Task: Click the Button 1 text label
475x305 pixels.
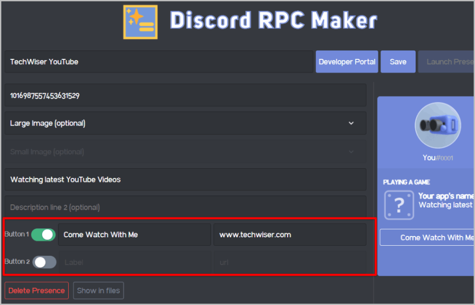Action: [x=17, y=234]
